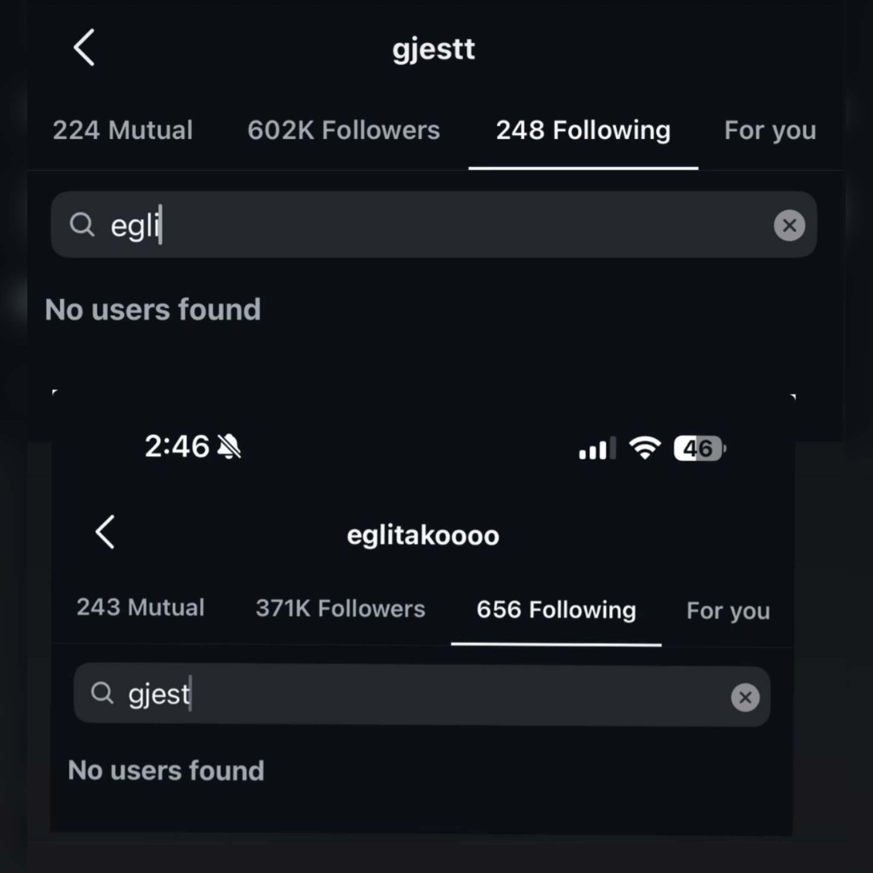This screenshot has width=873, height=873.
Task: Select the 656 Following tab
Action: coord(556,610)
